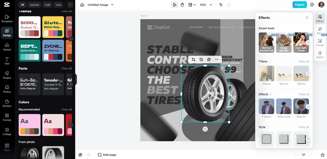Viewport: 327px width, 159px height.
Task: View all Themes
Action: pyautogui.click(x=67, y=11)
